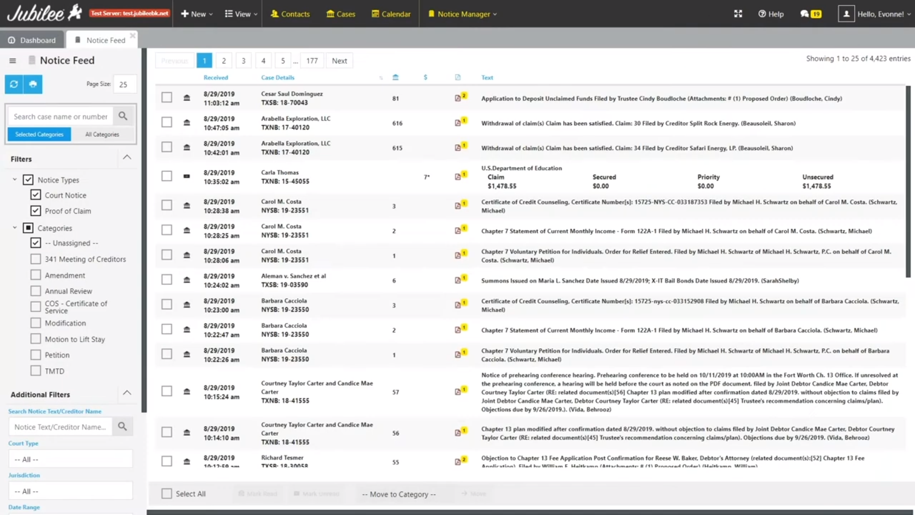Click the search magnifier next to case name field

(123, 116)
